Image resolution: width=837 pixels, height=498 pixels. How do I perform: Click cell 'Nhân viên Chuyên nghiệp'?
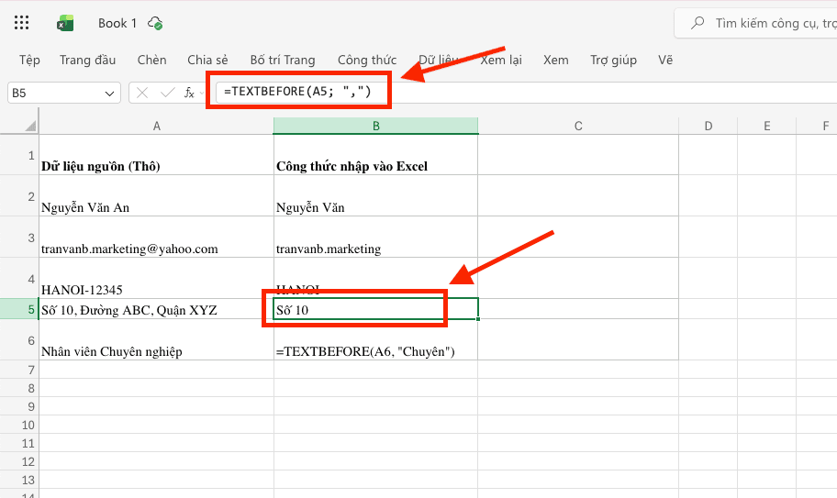(156, 340)
